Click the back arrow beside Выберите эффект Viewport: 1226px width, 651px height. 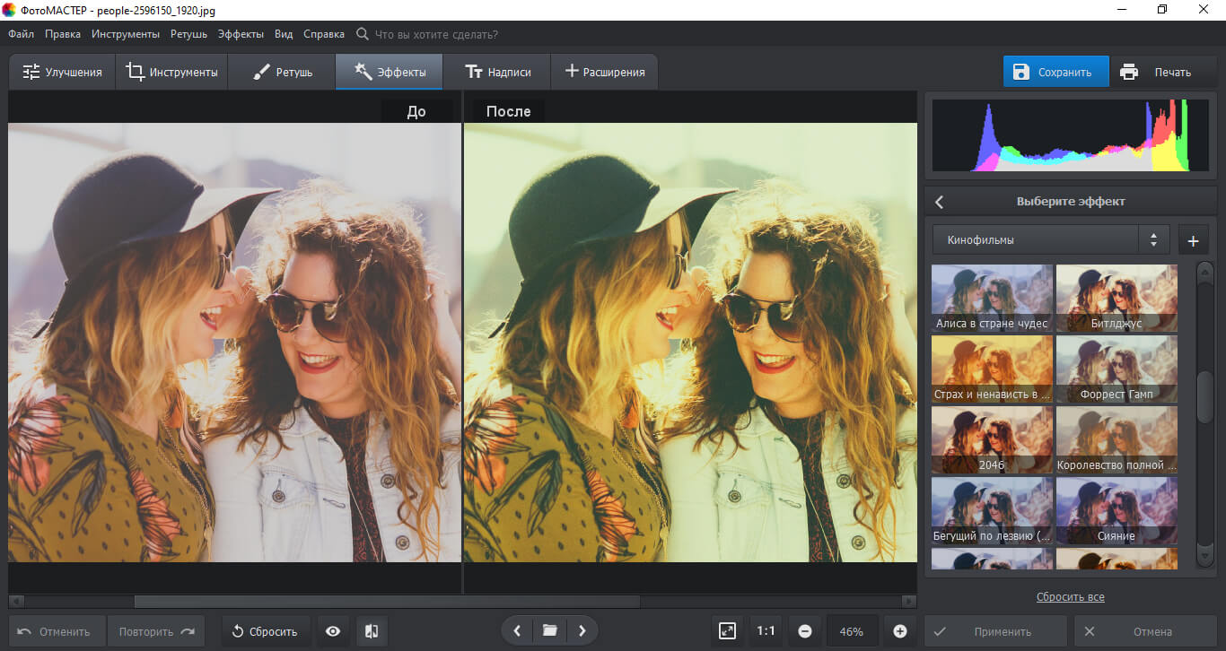coord(940,202)
